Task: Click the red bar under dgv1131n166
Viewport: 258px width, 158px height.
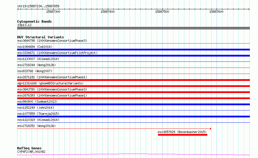Action: point(133,86)
